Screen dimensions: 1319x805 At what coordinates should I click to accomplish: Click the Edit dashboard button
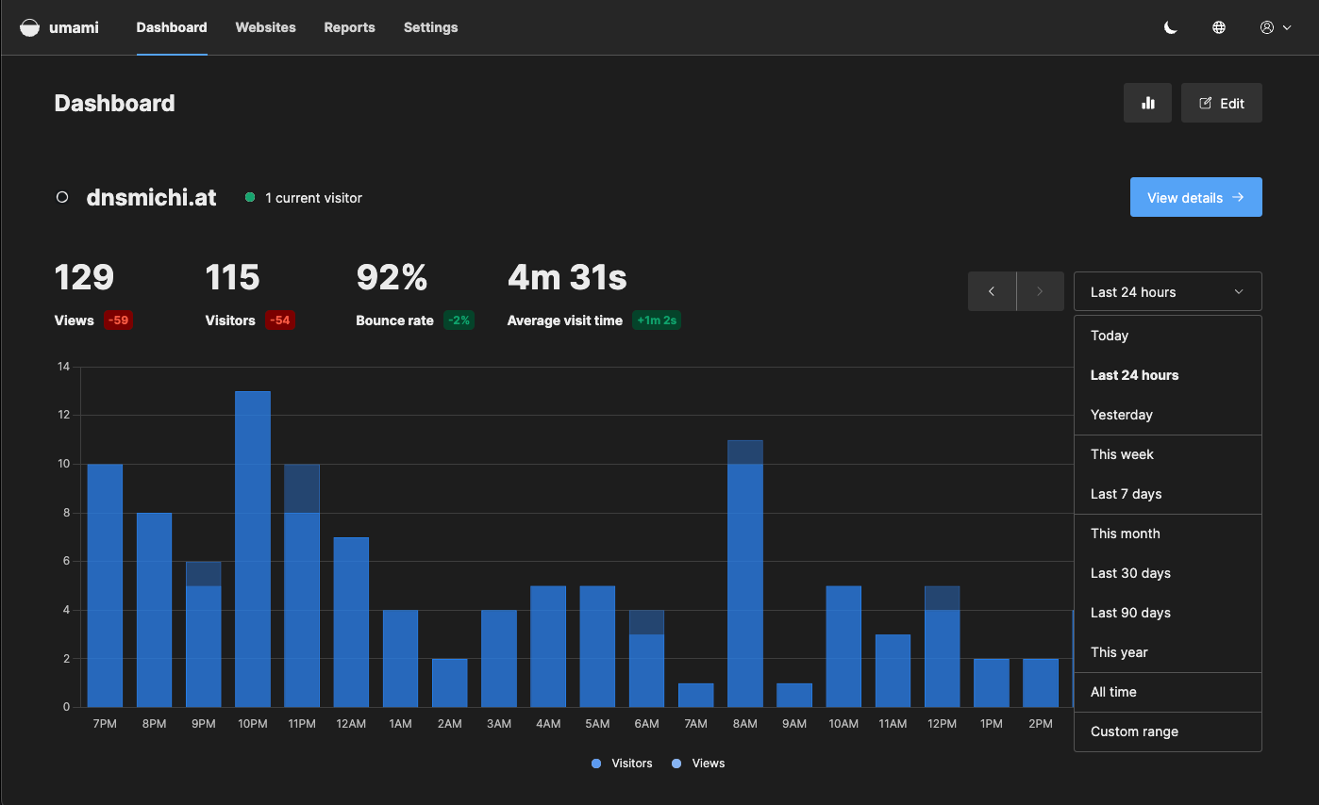[x=1221, y=104]
